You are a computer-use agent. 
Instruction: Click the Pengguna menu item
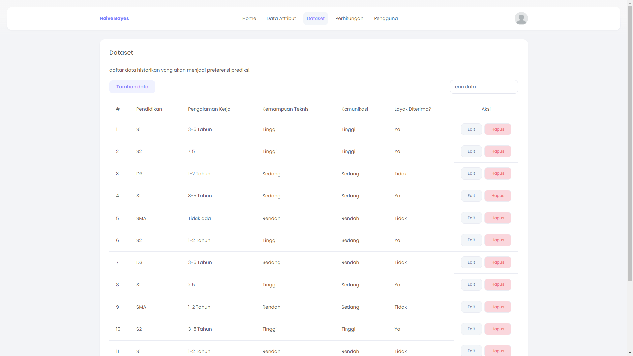(386, 18)
